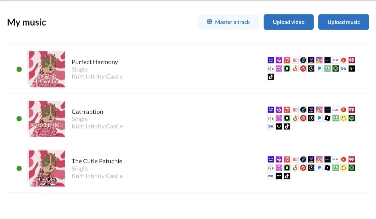Click the Upload music button
The width and height of the screenshot is (376, 219).
click(x=344, y=22)
